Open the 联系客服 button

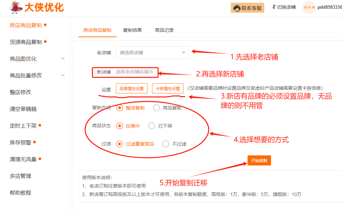(247, 8)
